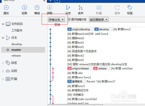The image size is (145, 106).
Task: Select commit '[A] 新增 weichao'
Action: tap(122, 68)
